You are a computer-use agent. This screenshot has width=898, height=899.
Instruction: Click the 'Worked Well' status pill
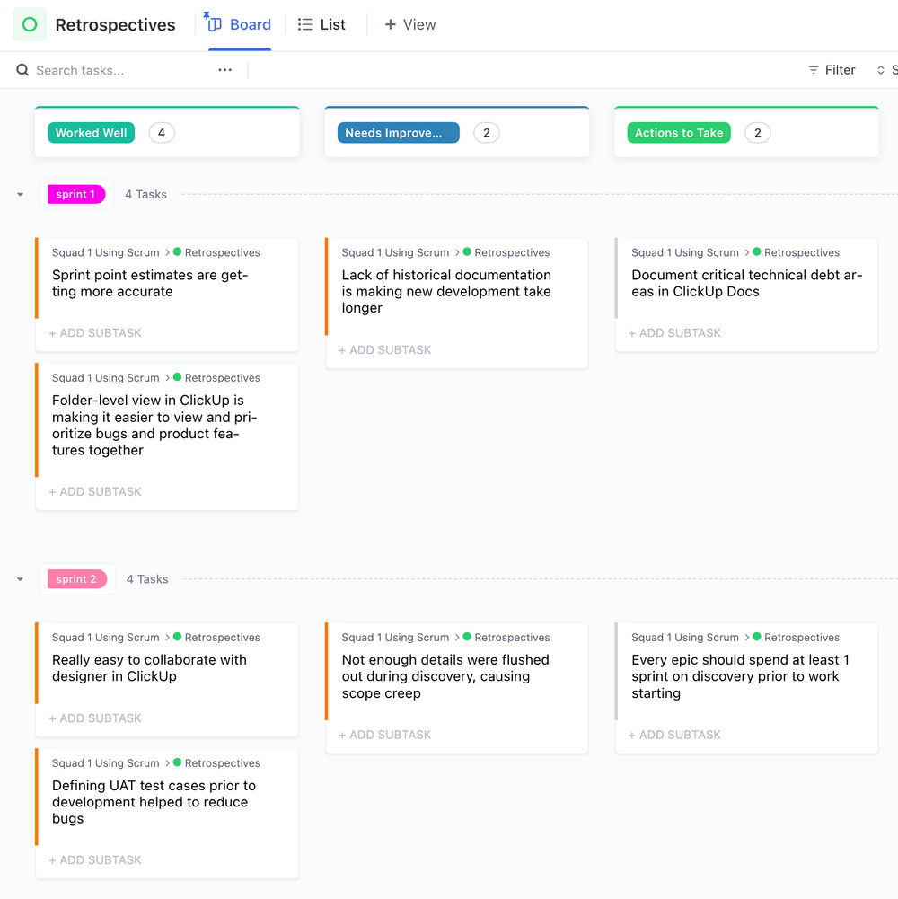coord(91,132)
